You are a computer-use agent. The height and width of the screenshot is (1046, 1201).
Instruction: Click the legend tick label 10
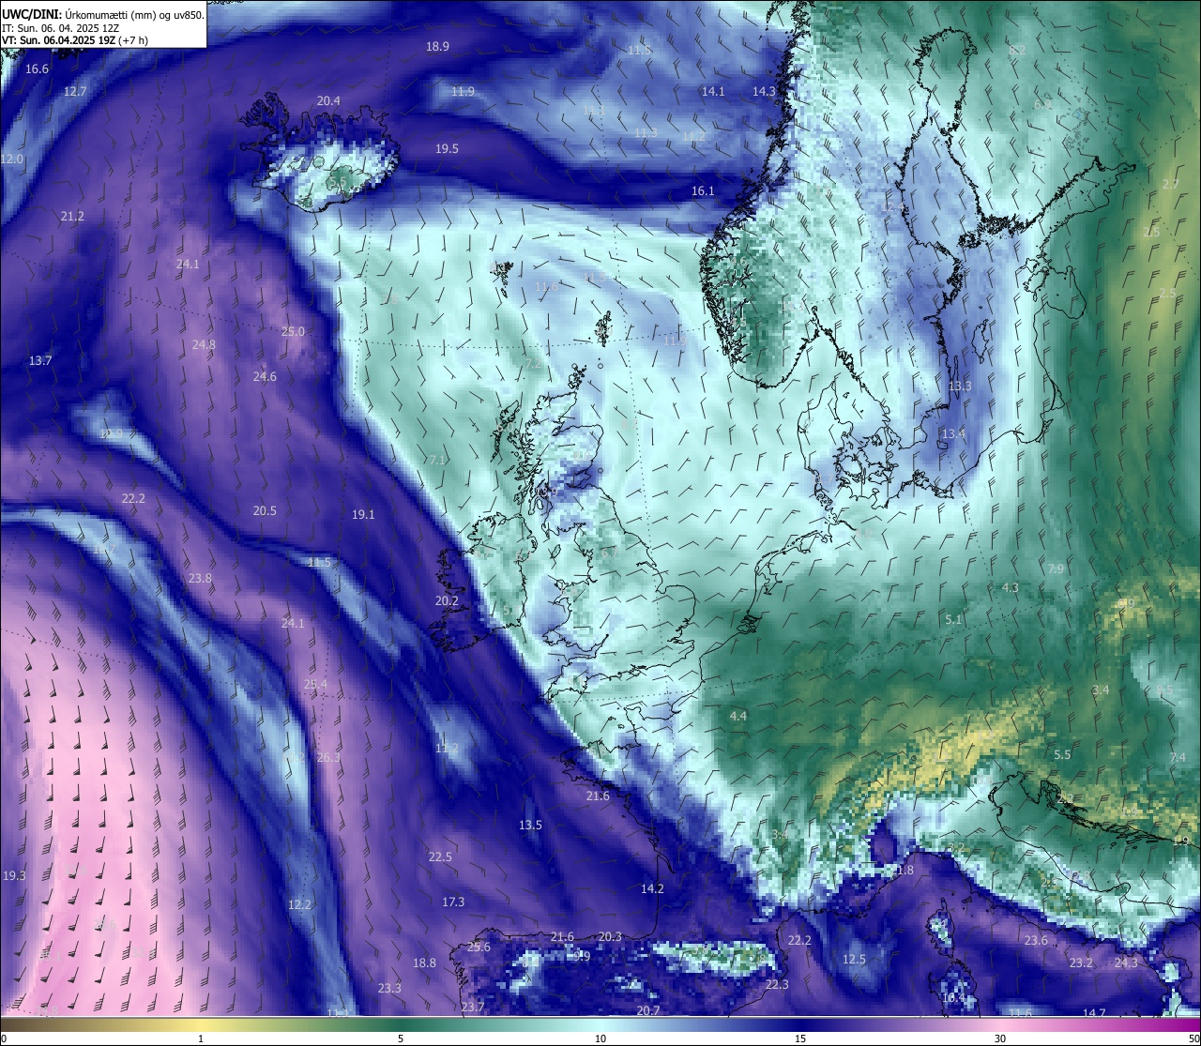(x=600, y=1038)
